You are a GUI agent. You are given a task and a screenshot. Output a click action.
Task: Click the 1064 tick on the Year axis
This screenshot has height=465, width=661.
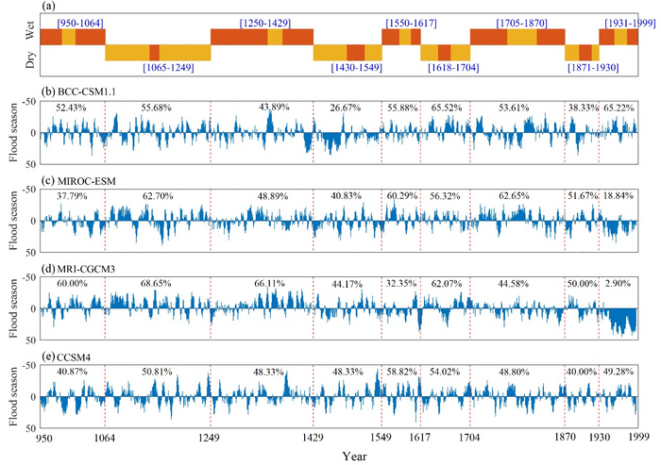click(x=105, y=438)
